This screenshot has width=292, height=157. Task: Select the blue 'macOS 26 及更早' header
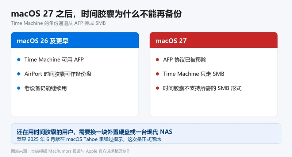pyautogui.click(x=75, y=40)
